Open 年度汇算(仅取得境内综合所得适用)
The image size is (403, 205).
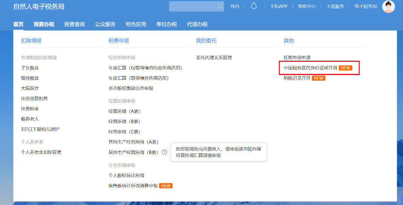pos(145,68)
